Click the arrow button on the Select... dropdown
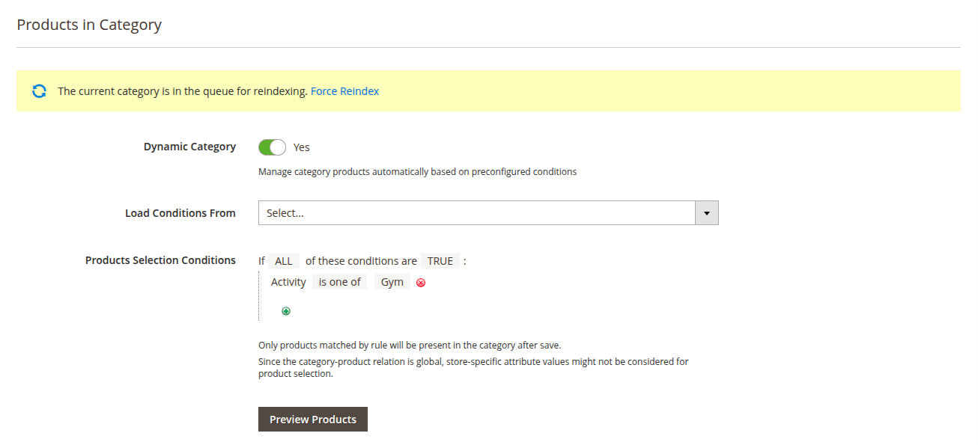The height and width of the screenshot is (445, 978). (707, 213)
